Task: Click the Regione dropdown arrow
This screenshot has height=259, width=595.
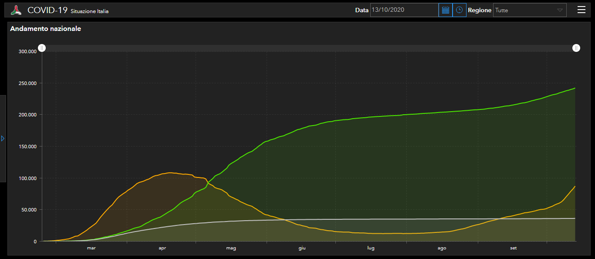Action: click(x=560, y=10)
